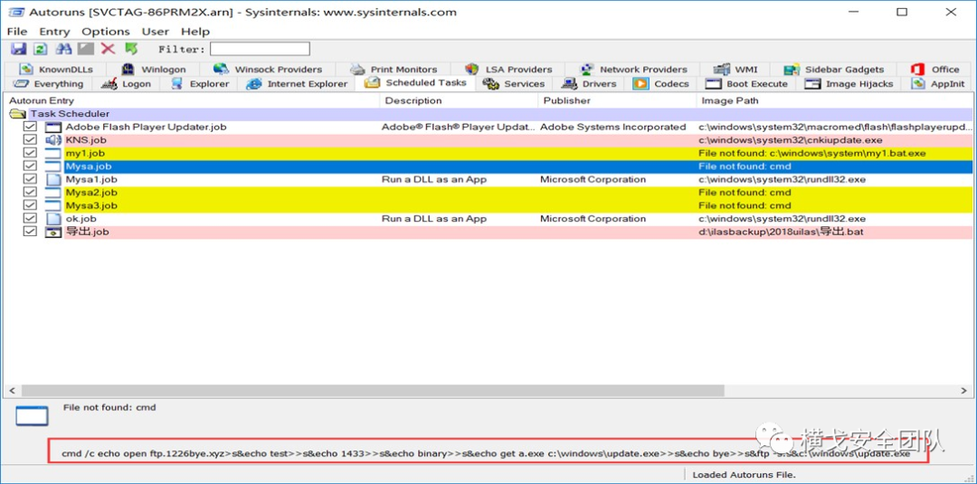
Task: Uncheck the Mysa1.job checkbox
Action: [30, 179]
